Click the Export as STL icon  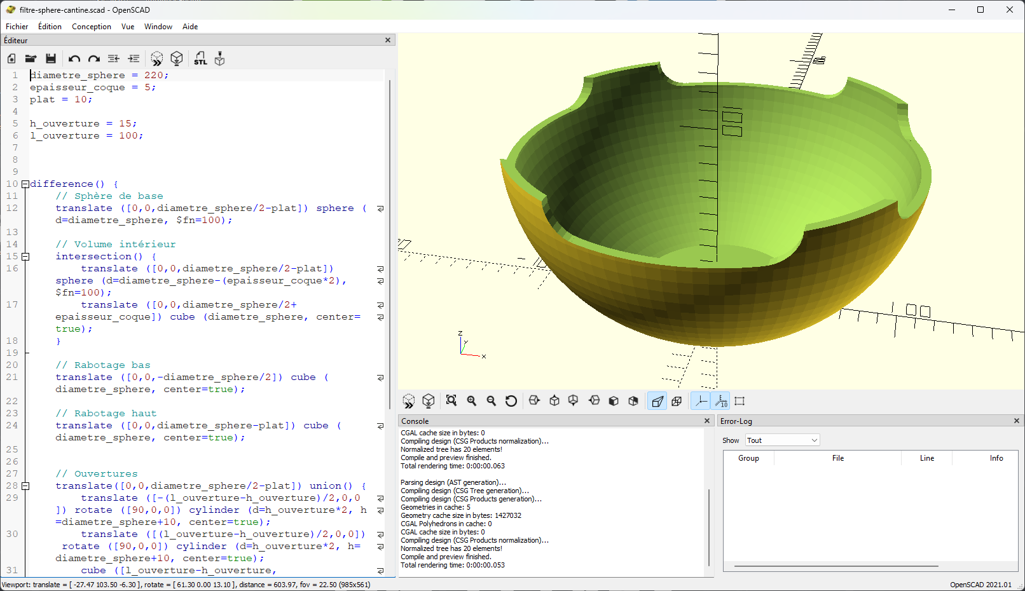(x=200, y=58)
